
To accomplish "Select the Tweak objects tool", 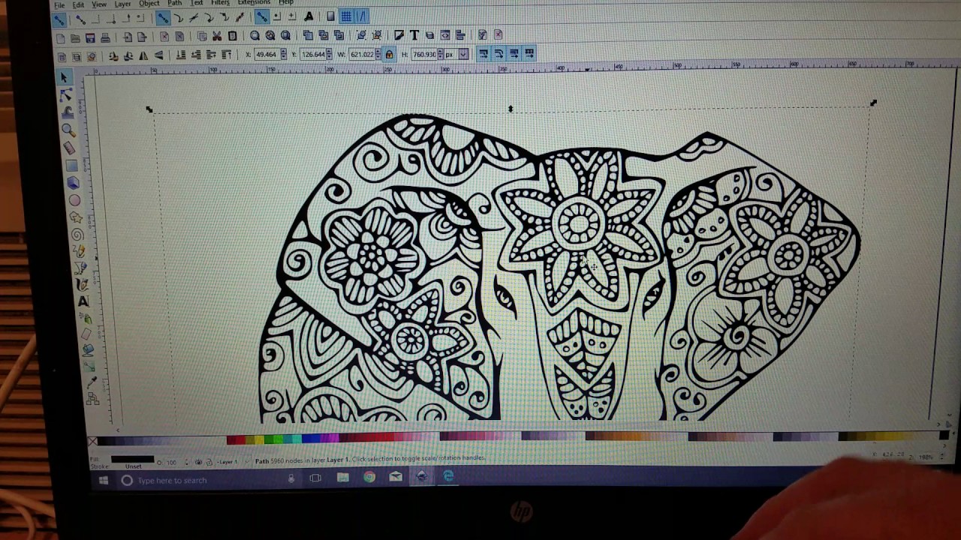I will pos(67,112).
